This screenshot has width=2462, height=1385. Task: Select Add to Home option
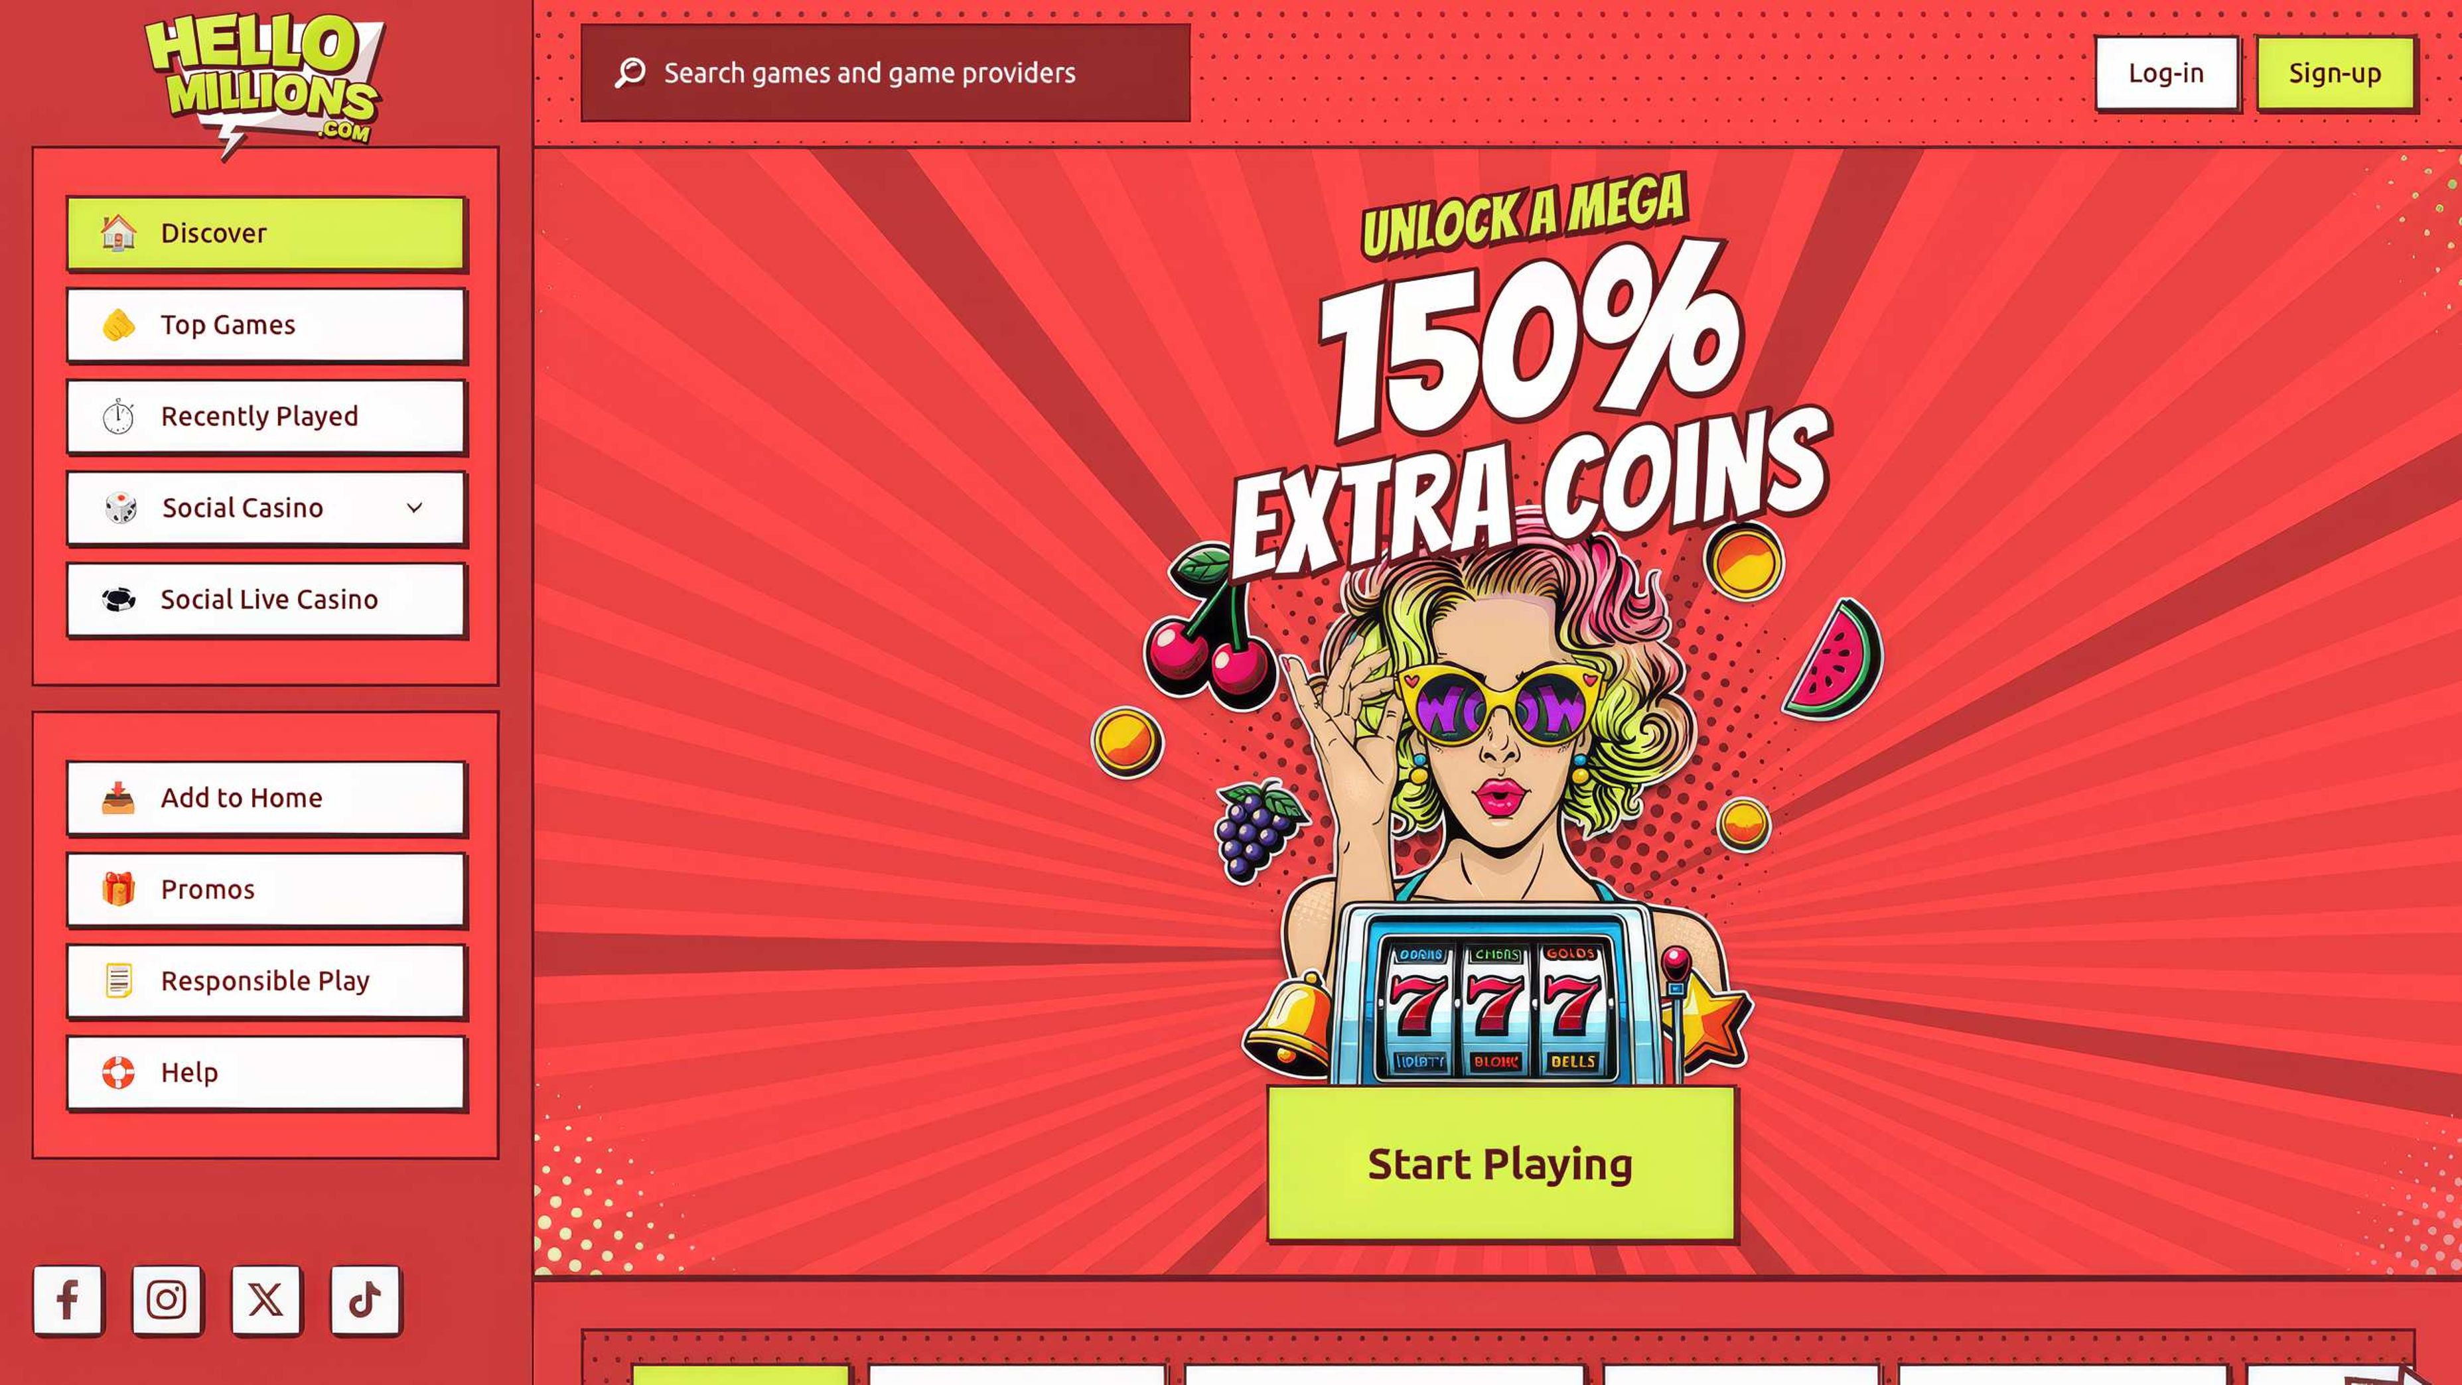tap(265, 797)
